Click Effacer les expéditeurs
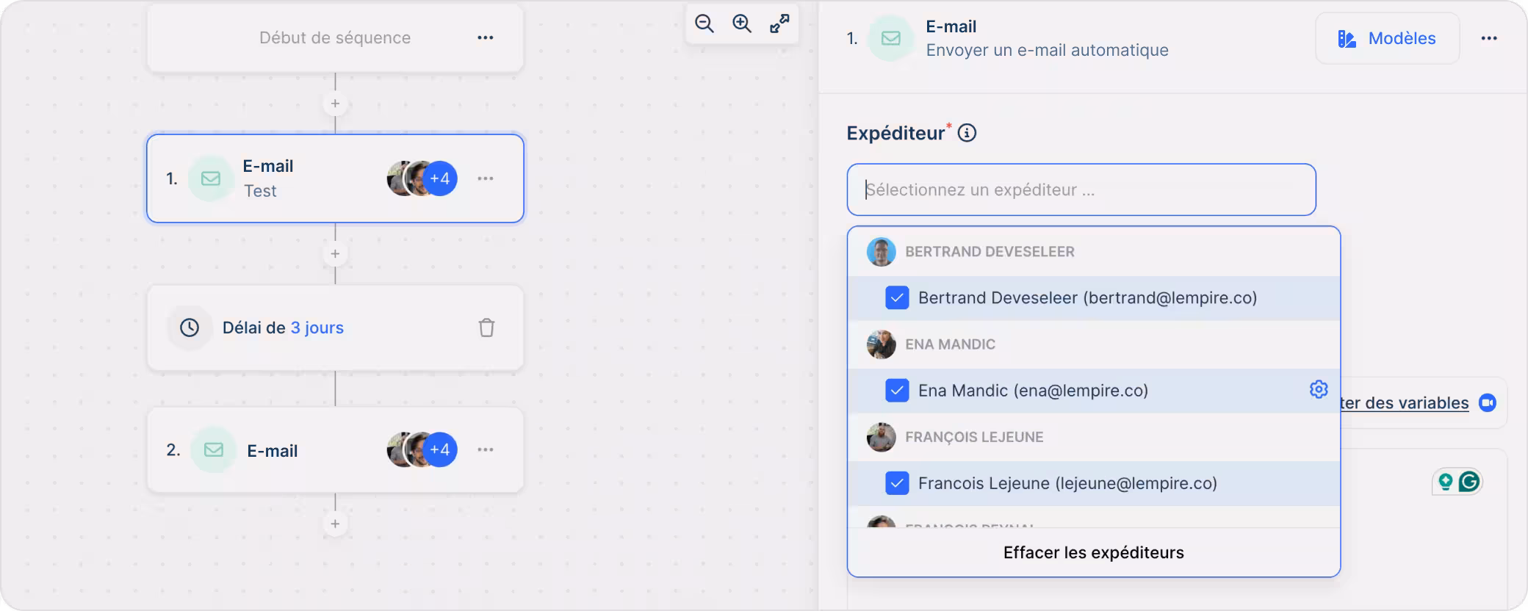The height and width of the screenshot is (611, 1528). coord(1093,552)
